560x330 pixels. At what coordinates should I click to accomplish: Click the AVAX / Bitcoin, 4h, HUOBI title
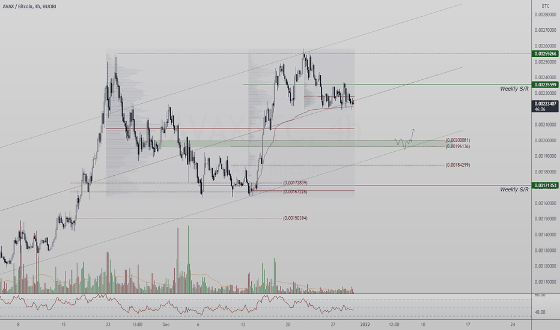tap(29, 7)
